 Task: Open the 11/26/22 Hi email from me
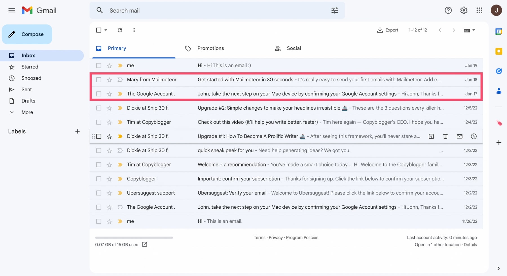coord(286,221)
